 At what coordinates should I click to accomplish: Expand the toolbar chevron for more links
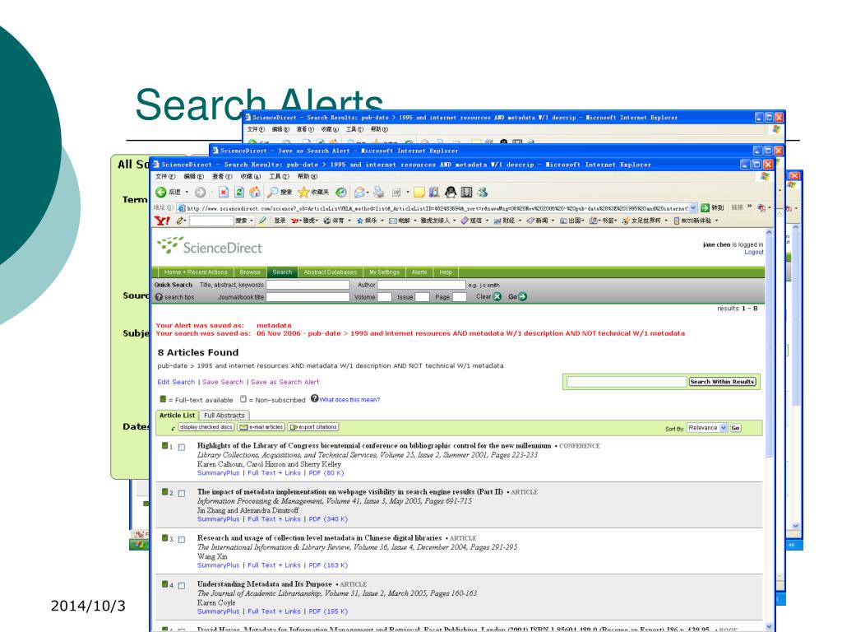[x=750, y=207]
